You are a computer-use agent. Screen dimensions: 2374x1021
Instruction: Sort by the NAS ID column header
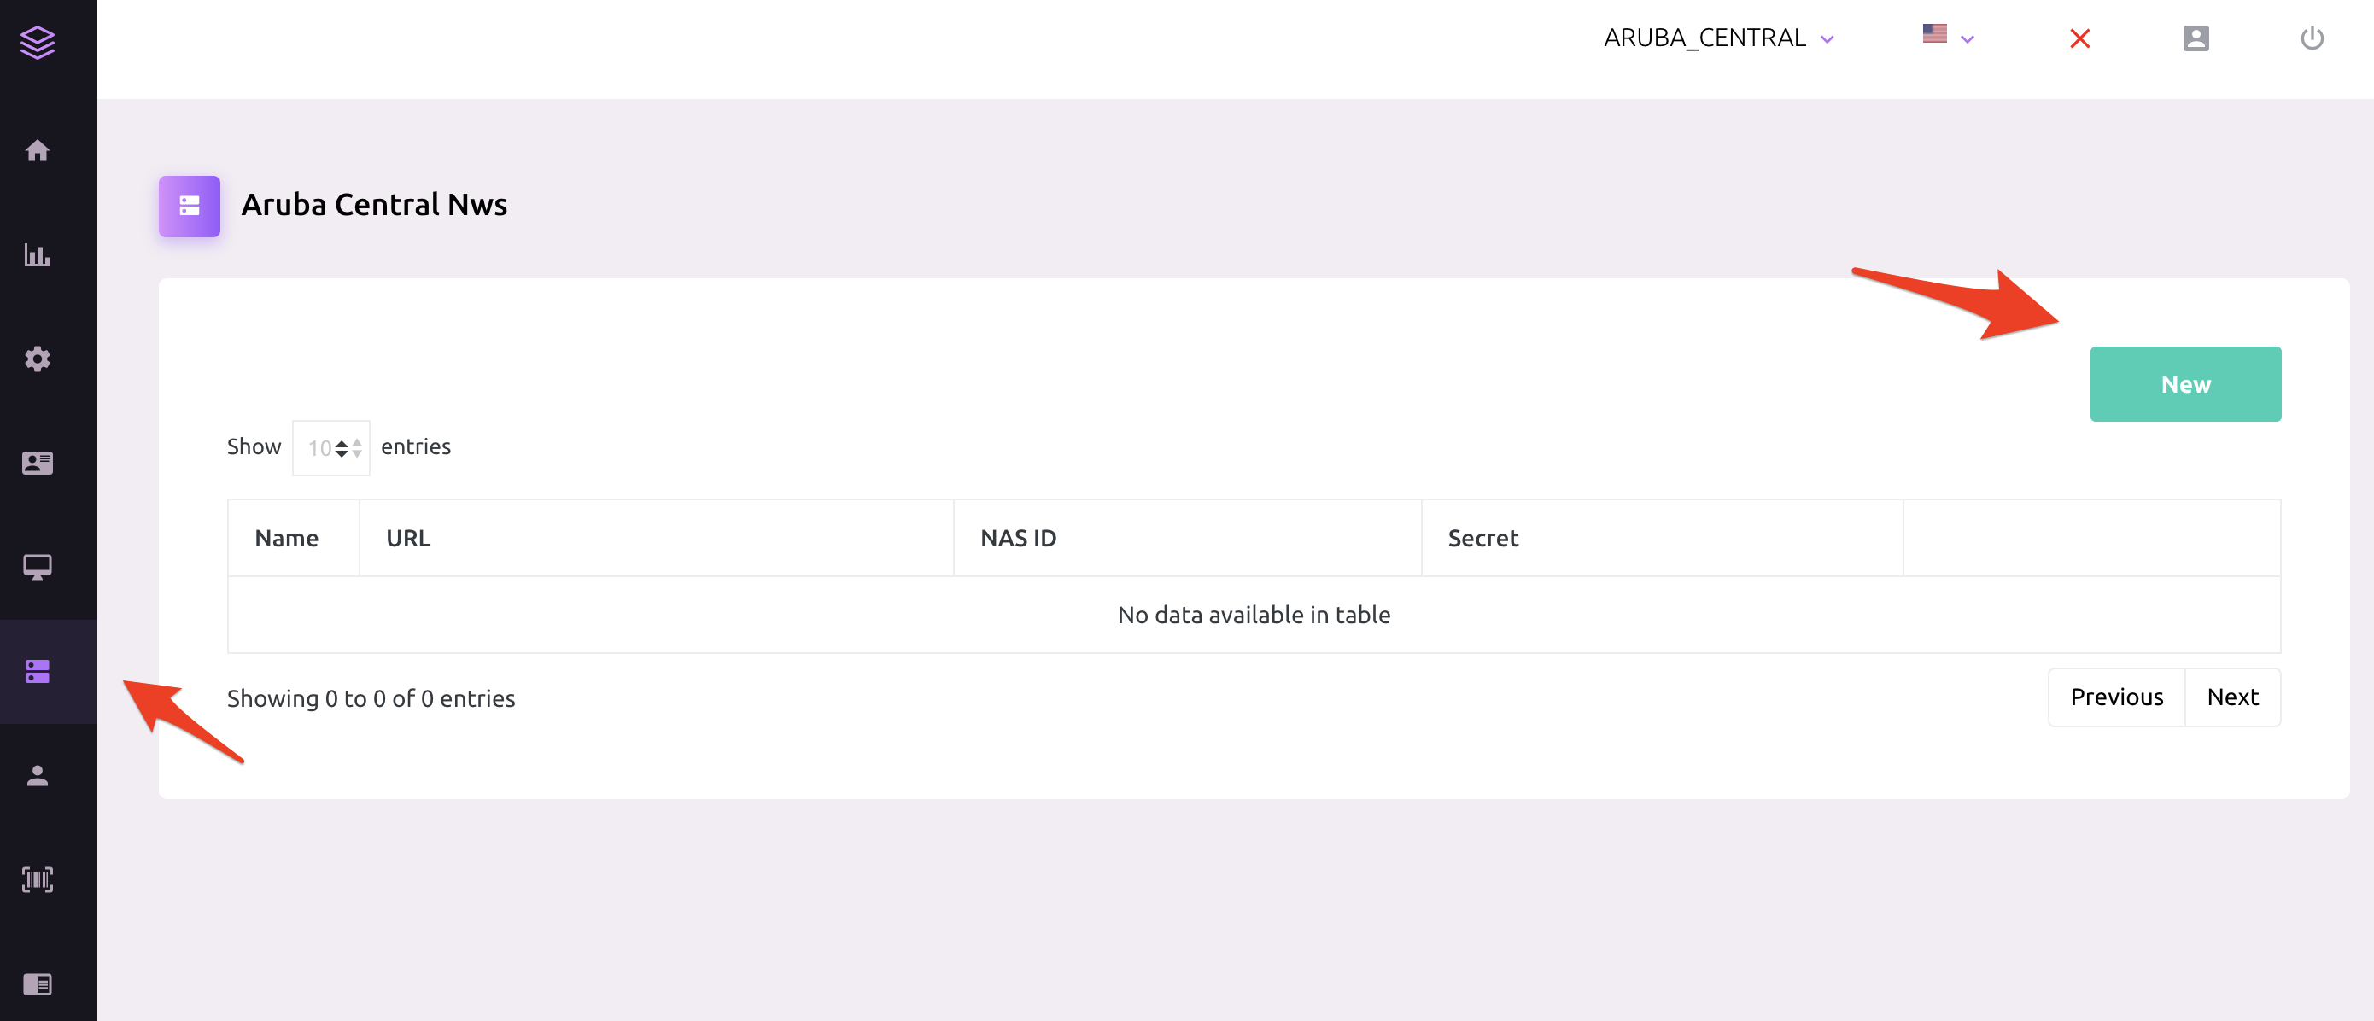[x=1187, y=538]
